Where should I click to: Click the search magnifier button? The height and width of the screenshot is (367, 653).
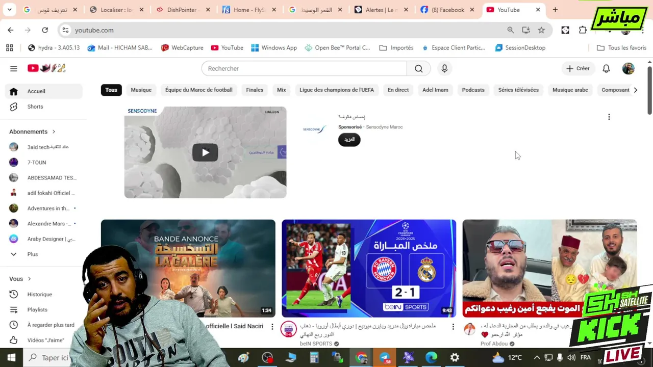click(419, 68)
